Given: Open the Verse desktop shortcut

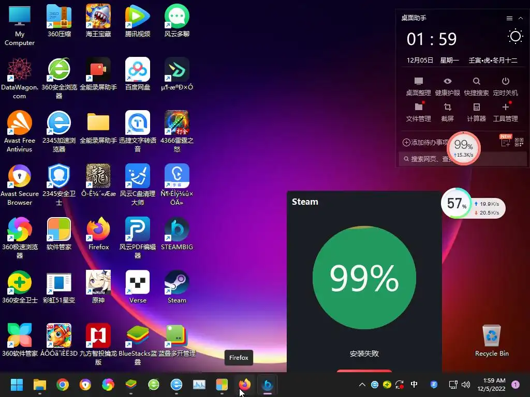Looking at the screenshot, I should click(138, 287).
